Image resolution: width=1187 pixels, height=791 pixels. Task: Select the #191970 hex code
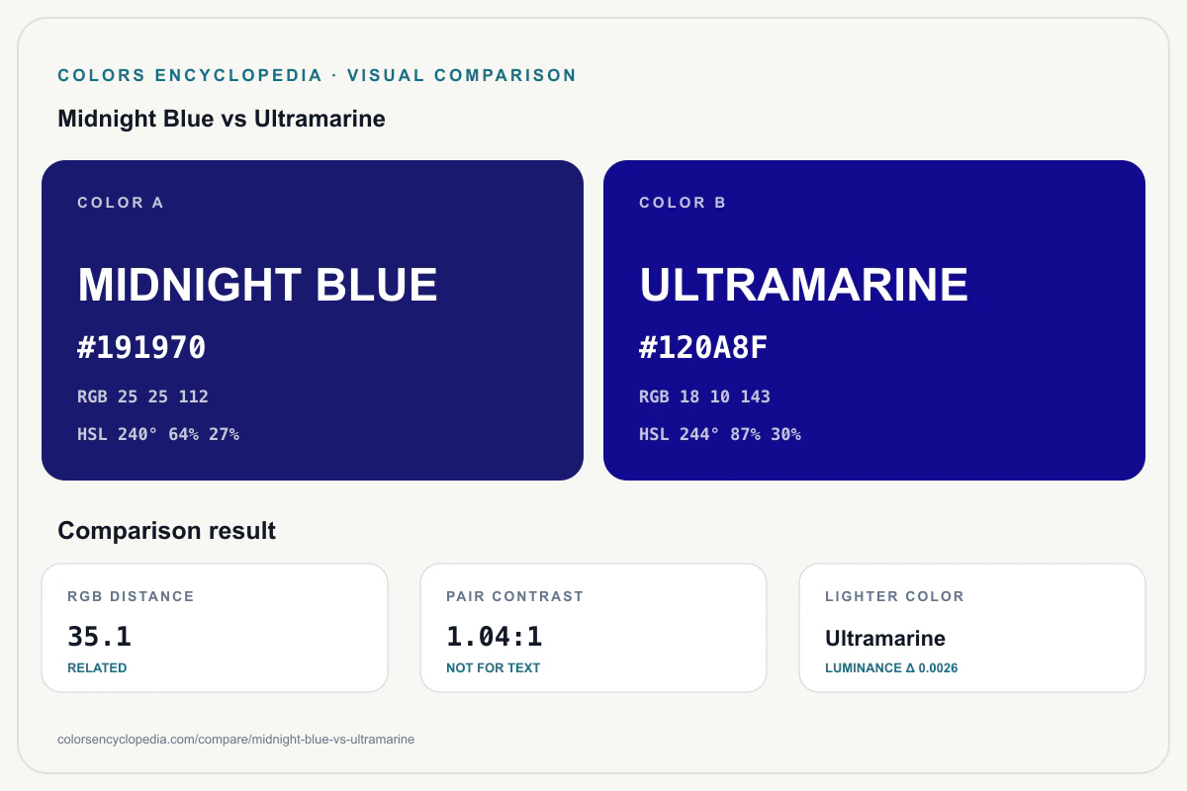point(141,348)
